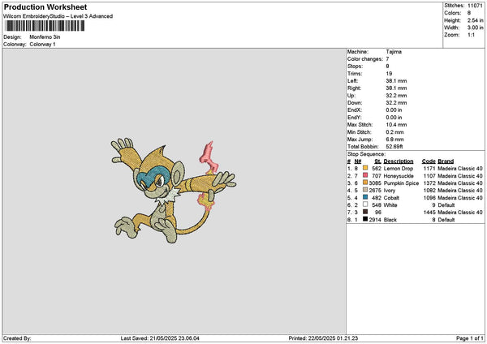Click the Max Jump value '6.8 mm'

(395, 140)
